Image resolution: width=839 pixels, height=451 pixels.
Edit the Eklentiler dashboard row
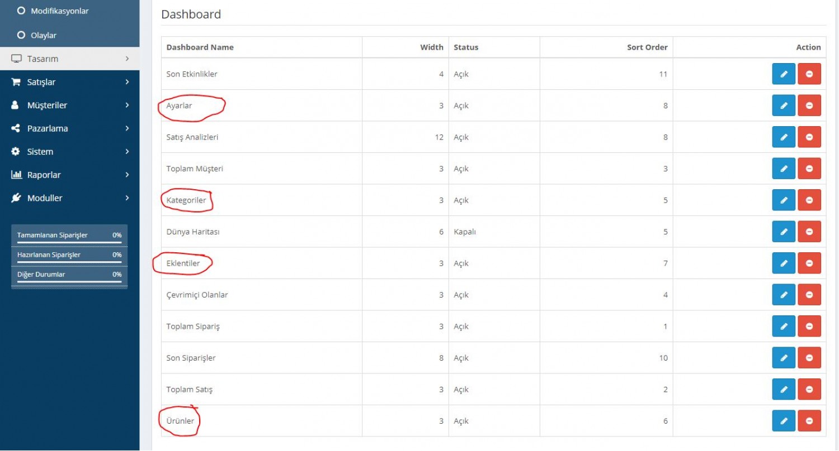784,263
